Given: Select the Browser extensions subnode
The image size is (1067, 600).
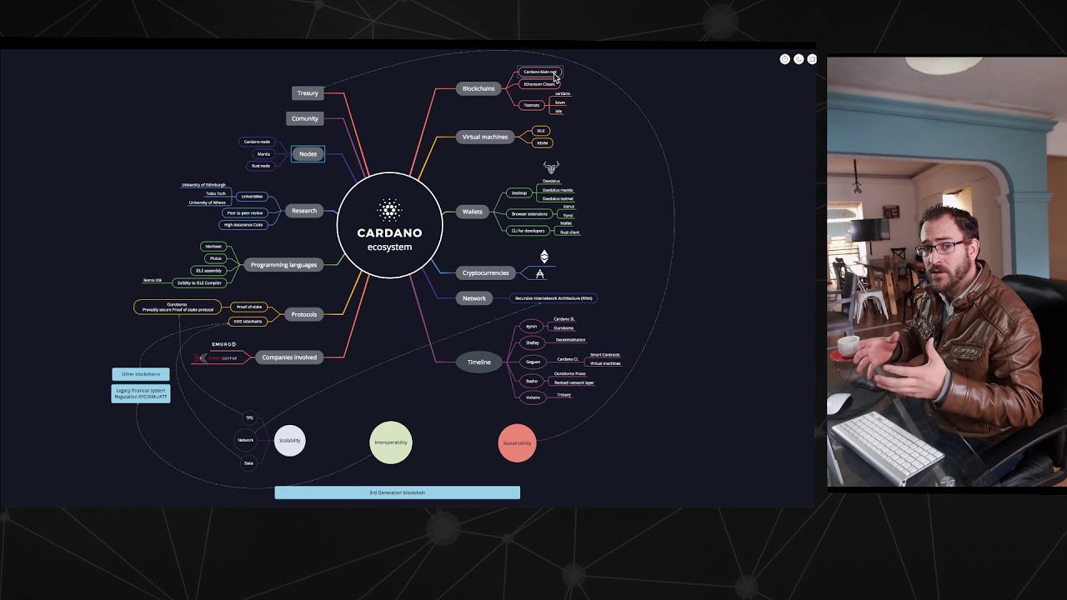Looking at the screenshot, I should click(529, 214).
